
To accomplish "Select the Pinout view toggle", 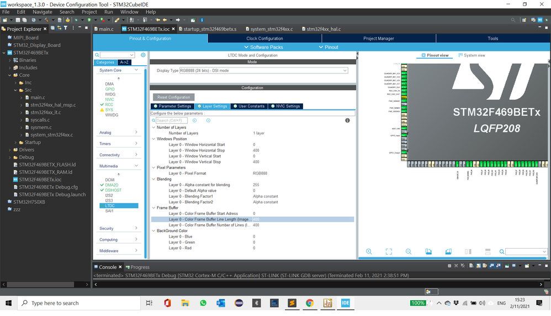I will 435,55.
